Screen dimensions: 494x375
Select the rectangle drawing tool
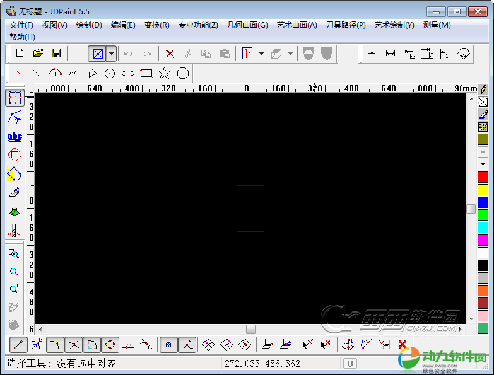(146, 73)
